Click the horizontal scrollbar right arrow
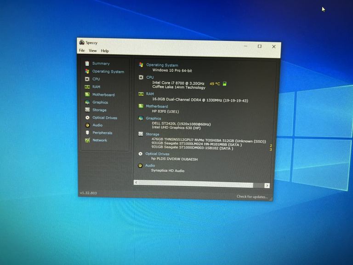Screen dimensions: 353x265 point(267,185)
